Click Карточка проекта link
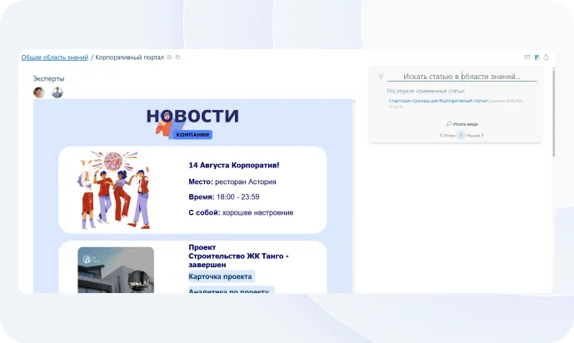574x343 pixels. click(x=221, y=276)
